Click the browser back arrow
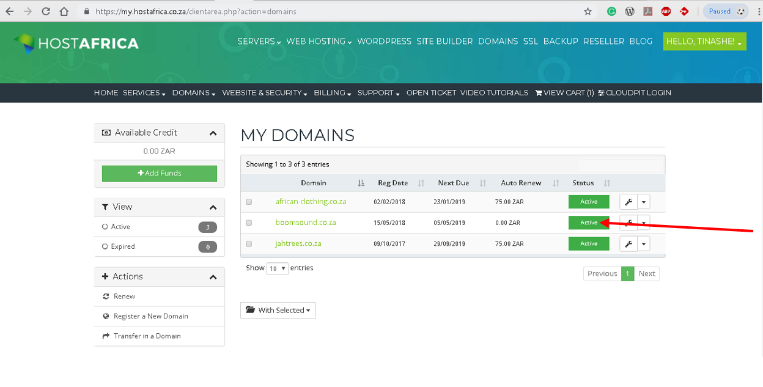The height and width of the screenshot is (387, 763). (x=9, y=11)
